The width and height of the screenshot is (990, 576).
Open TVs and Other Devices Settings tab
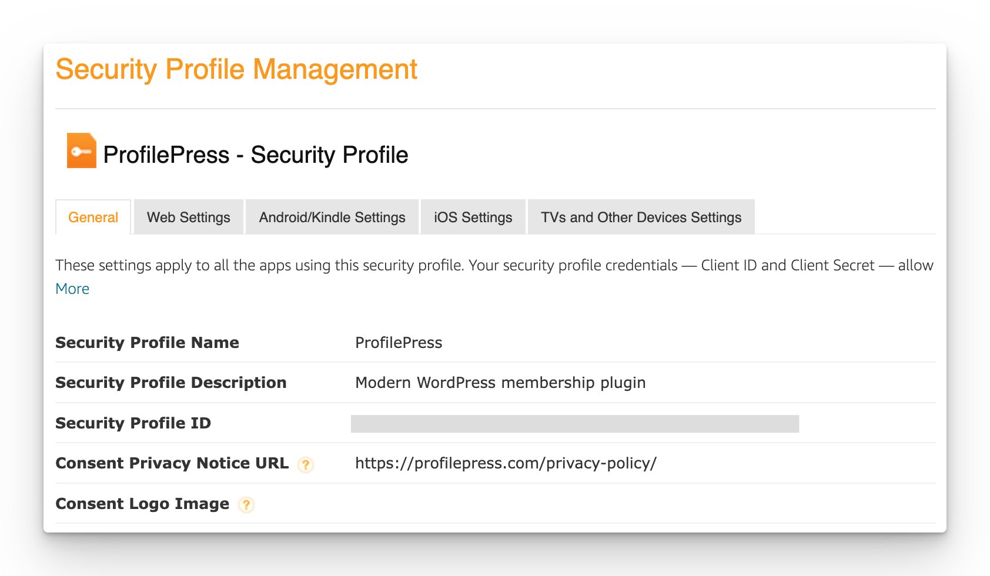click(641, 217)
